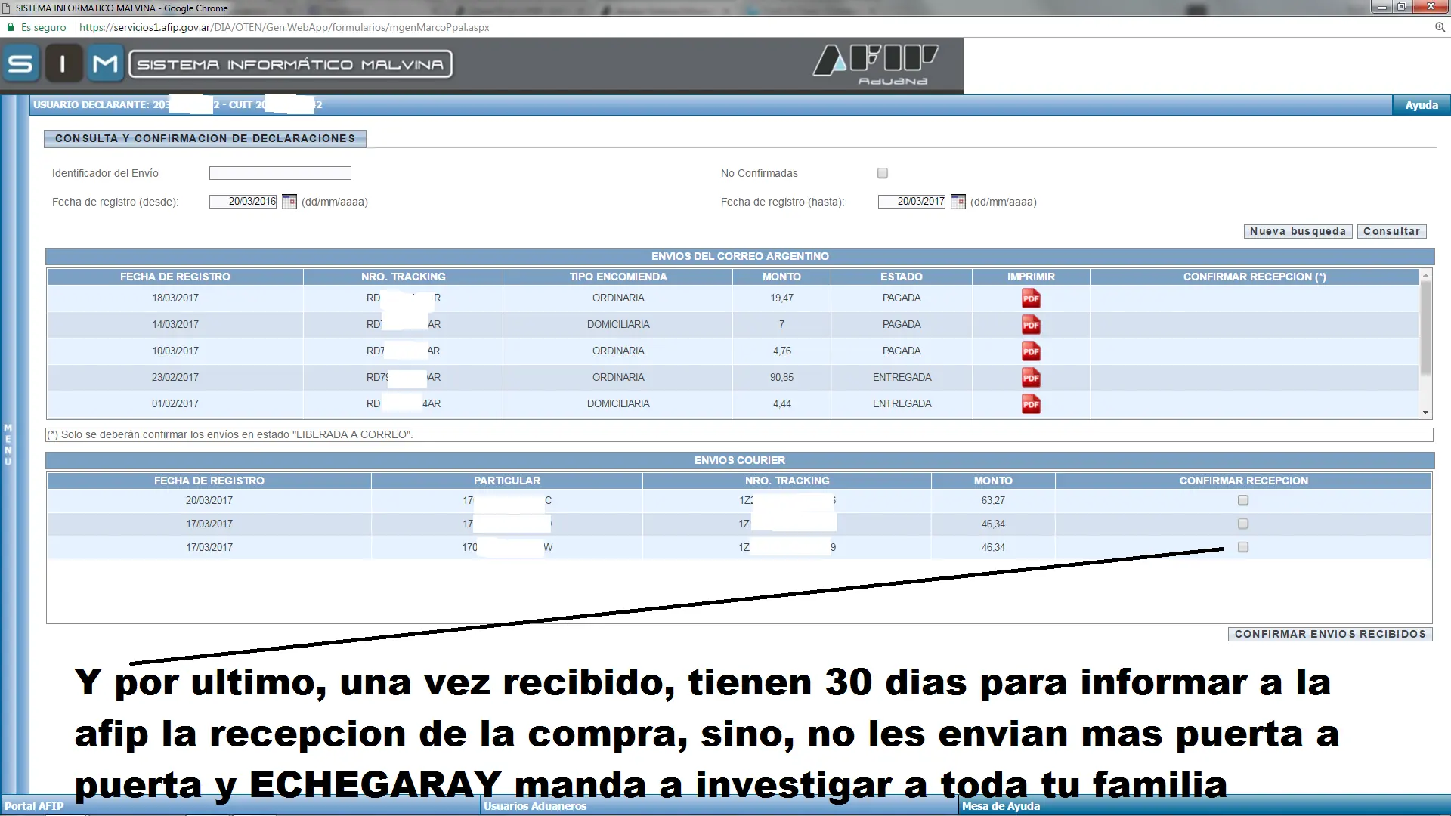Click the IMPRIMIR column header
Image resolution: width=1451 pixels, height=816 pixels.
(x=1031, y=277)
